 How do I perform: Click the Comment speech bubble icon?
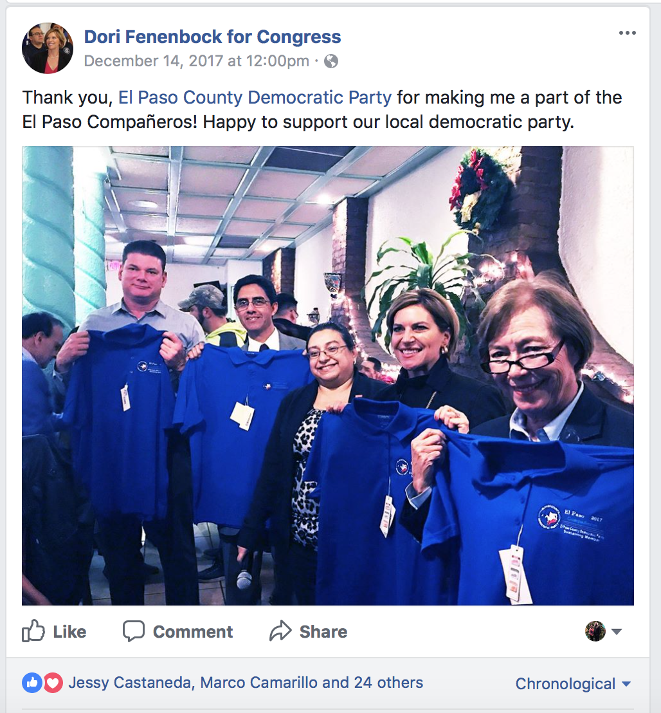coord(134,631)
